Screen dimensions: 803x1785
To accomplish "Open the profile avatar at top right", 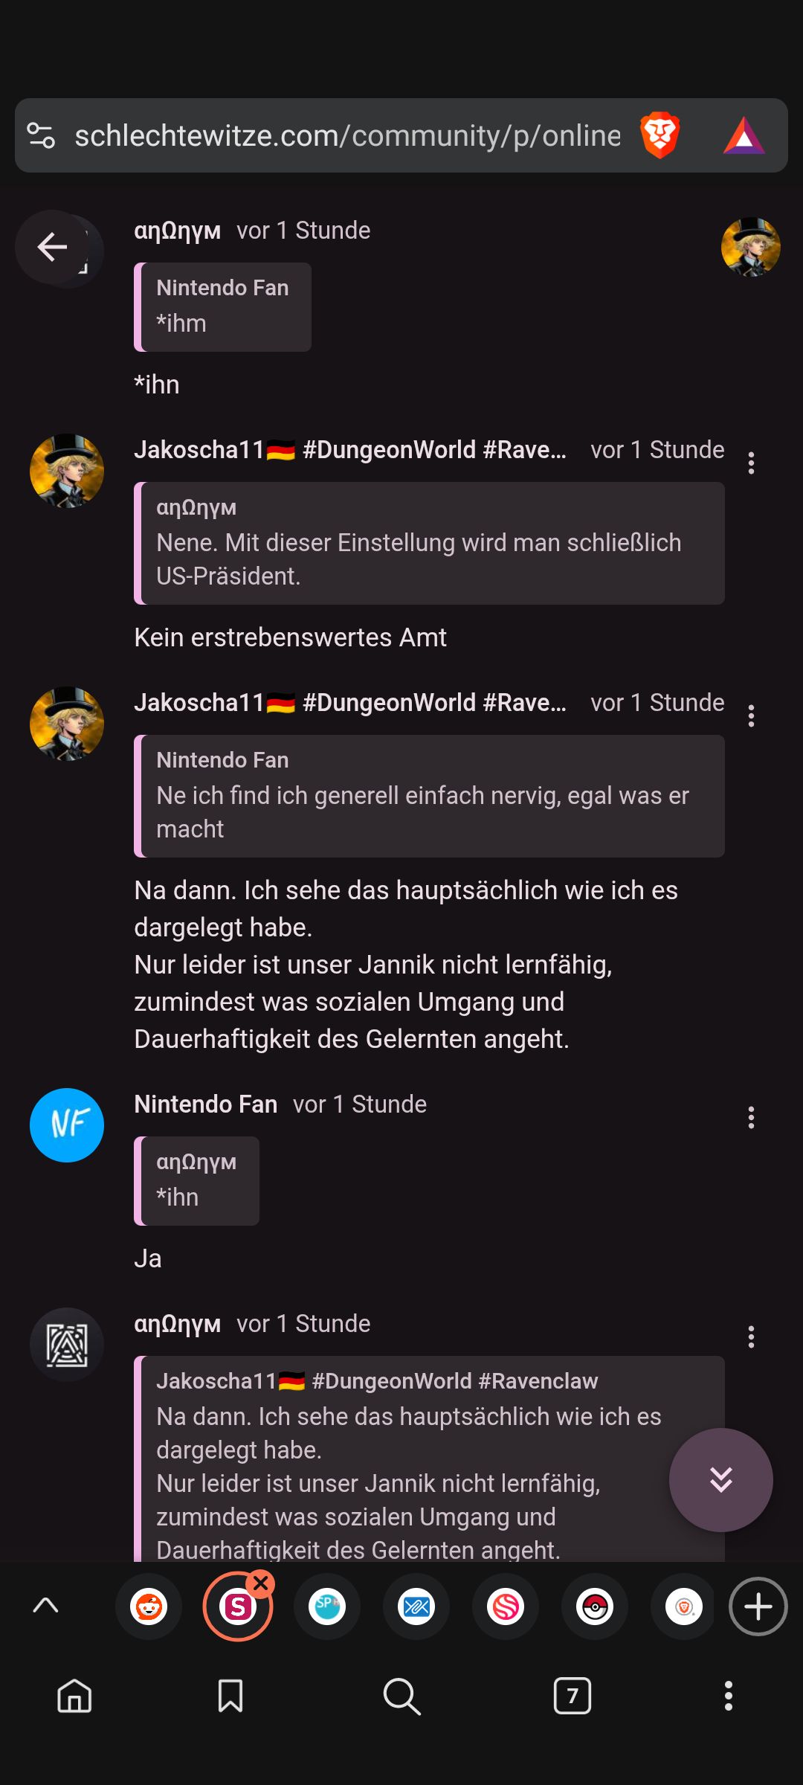I will 751,247.
